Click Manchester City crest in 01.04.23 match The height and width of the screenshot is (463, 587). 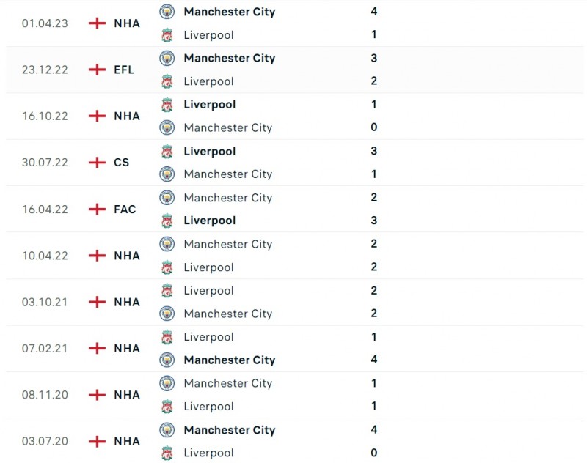point(167,12)
